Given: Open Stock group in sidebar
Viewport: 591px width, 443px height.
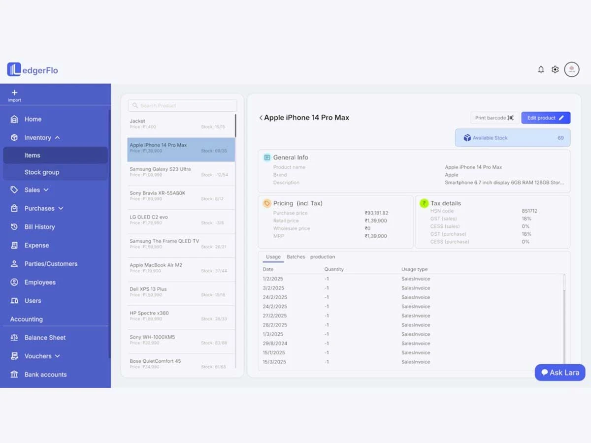Looking at the screenshot, I should 42,172.
